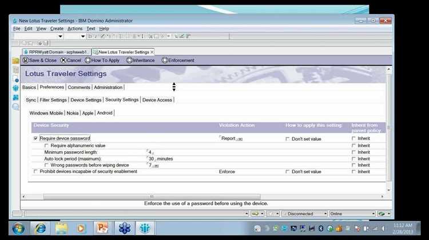Click the Windows Media Player taskbar icon

pos(81,228)
